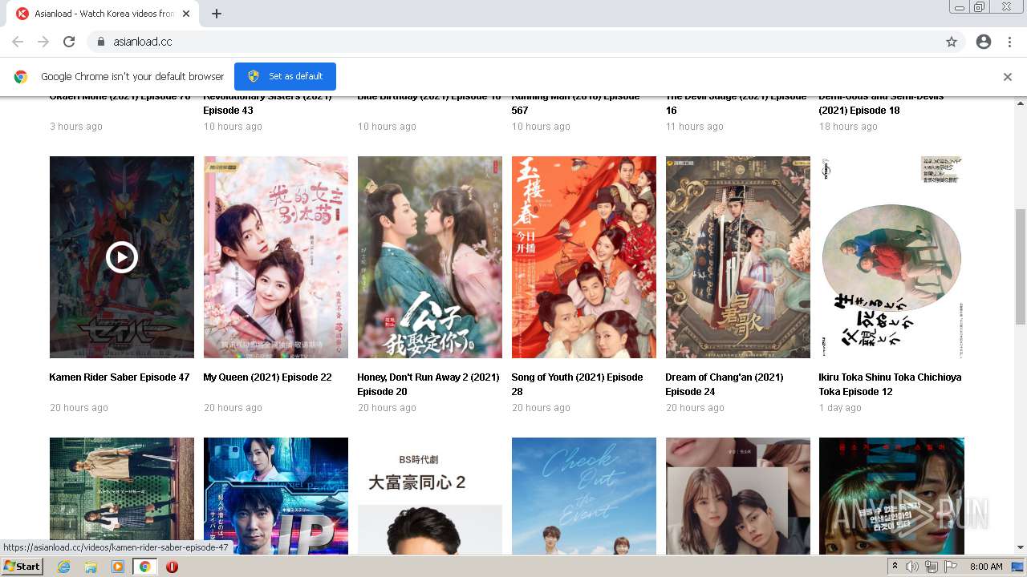Open the BS drama poster thumbnail with 大富豪同心2

click(x=430, y=496)
